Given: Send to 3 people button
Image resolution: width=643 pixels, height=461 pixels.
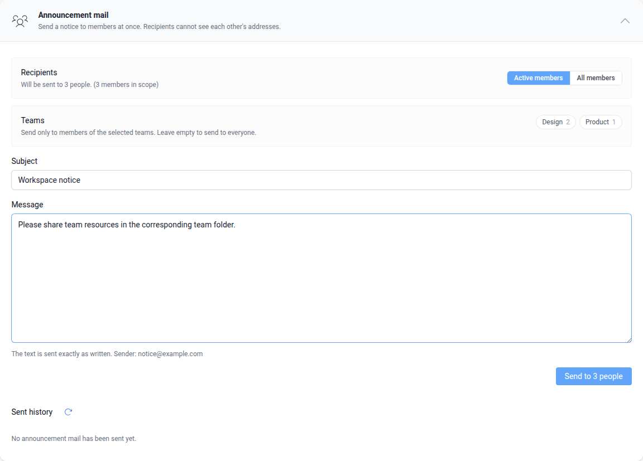Looking at the screenshot, I should click(593, 376).
